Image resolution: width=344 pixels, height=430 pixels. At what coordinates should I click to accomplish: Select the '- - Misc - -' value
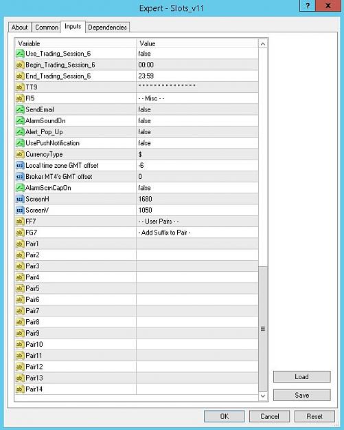point(197,98)
